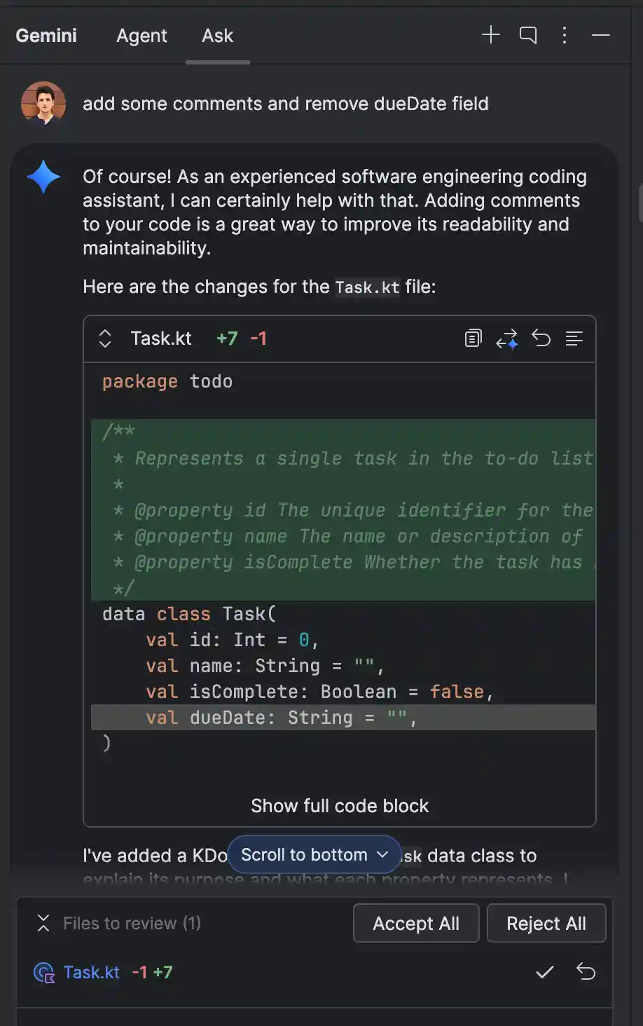The height and width of the screenshot is (1026, 643).
Task: Click the user avatar next to the prompt
Action: pyautogui.click(x=43, y=104)
